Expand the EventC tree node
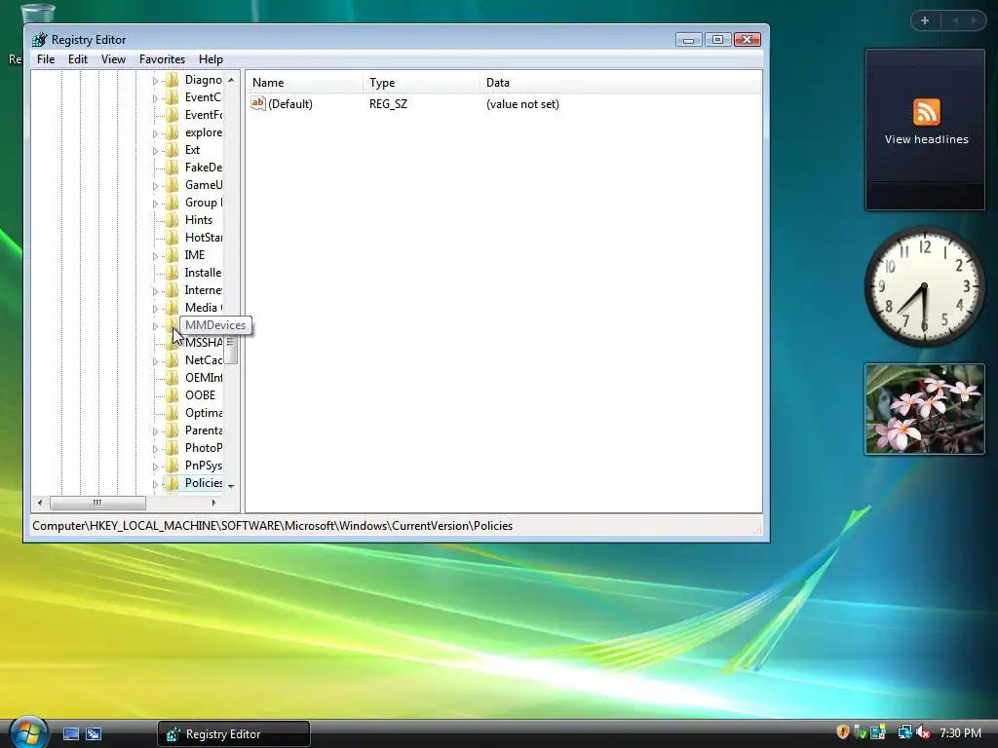The height and width of the screenshot is (748, 998). (x=155, y=98)
